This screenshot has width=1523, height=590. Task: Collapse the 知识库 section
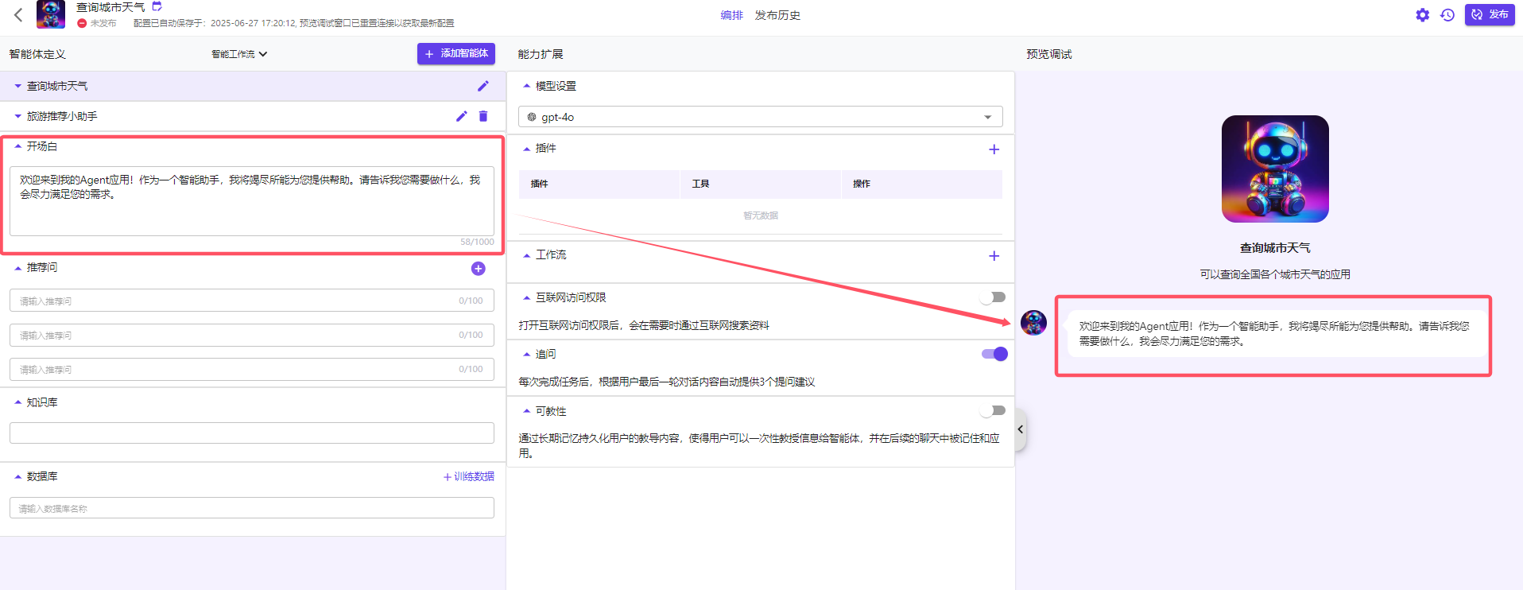pyautogui.click(x=17, y=402)
